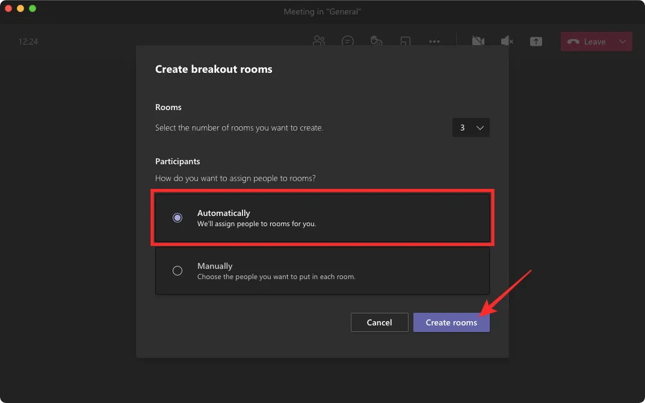Click the red Leave button
The image size is (645, 403).
click(x=590, y=41)
